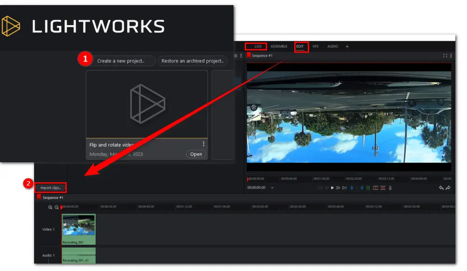Undo the last action
The height and width of the screenshot is (271, 467).
click(x=441, y=188)
